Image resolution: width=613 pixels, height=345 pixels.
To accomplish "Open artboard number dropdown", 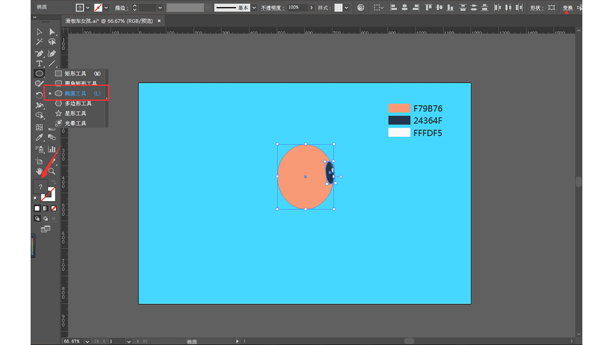I will [128, 341].
